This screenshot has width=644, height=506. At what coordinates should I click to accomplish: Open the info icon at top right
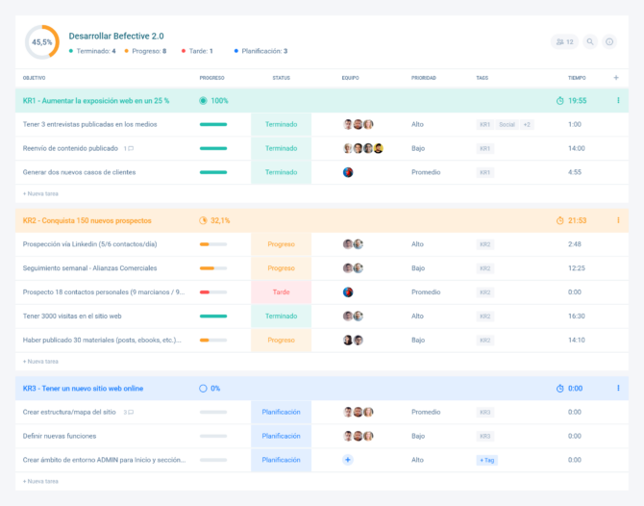pyautogui.click(x=609, y=41)
